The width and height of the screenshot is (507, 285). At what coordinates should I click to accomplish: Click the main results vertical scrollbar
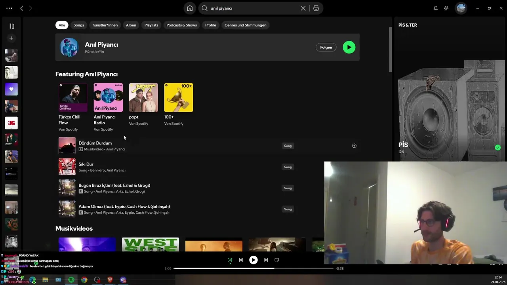[x=390, y=49]
